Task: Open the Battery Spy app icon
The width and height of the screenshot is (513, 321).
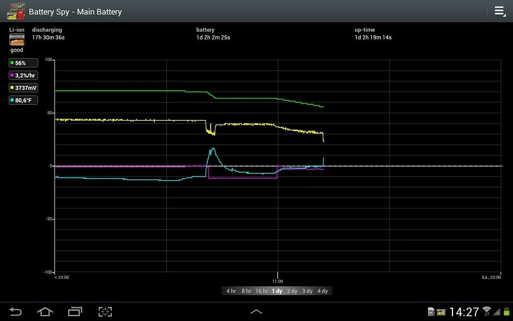Action: pos(16,11)
